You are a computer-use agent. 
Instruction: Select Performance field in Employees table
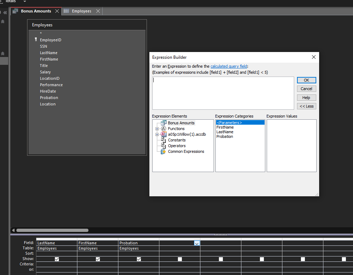[x=51, y=85]
